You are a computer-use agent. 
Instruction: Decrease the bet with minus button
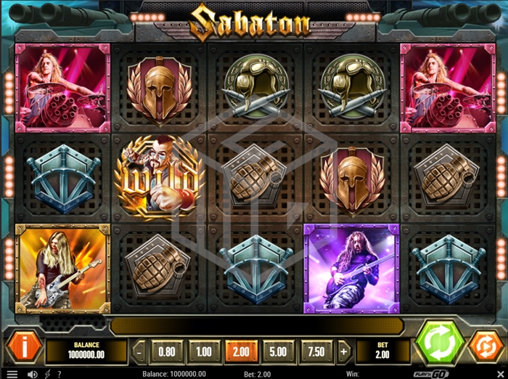pyautogui.click(x=139, y=351)
